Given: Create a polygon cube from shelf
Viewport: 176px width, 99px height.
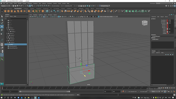Looking at the screenshot, I should pos(9,11).
